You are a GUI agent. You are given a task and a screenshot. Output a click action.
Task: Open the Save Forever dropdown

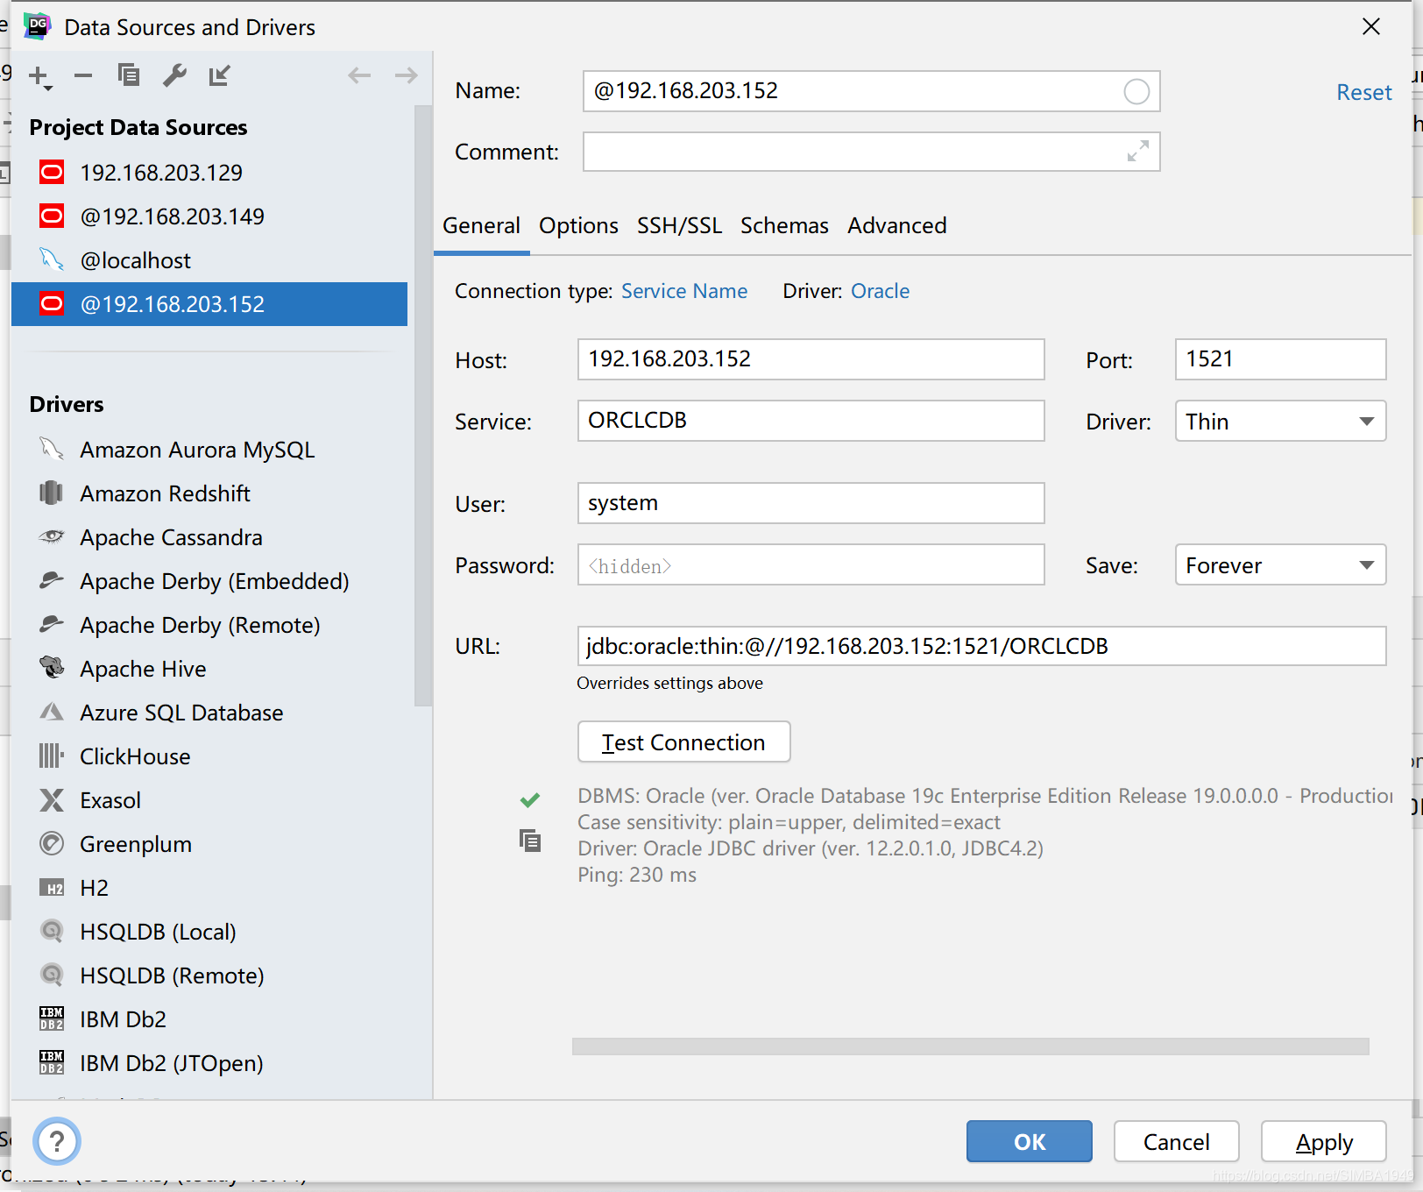pyautogui.click(x=1280, y=565)
